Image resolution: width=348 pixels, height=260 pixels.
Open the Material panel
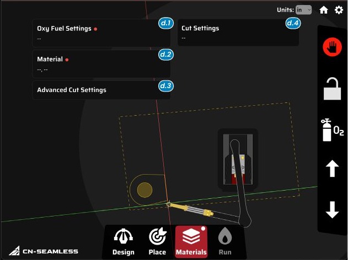(x=101, y=64)
